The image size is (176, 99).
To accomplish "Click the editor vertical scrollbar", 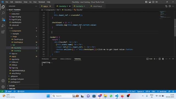I will (175, 28).
